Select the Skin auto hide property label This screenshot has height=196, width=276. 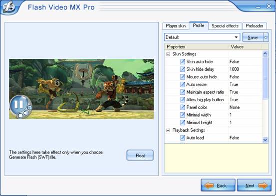point(200,61)
